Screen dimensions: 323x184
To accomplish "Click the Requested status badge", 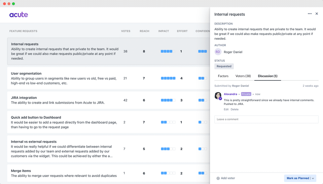I will click(x=224, y=66).
